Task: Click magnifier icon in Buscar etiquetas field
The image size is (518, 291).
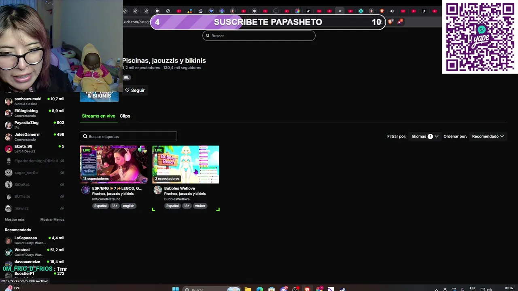Action: pos(85,136)
